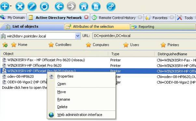Open Attributes of the selection subtab
The width and height of the screenshot is (196, 121).
[97, 27]
